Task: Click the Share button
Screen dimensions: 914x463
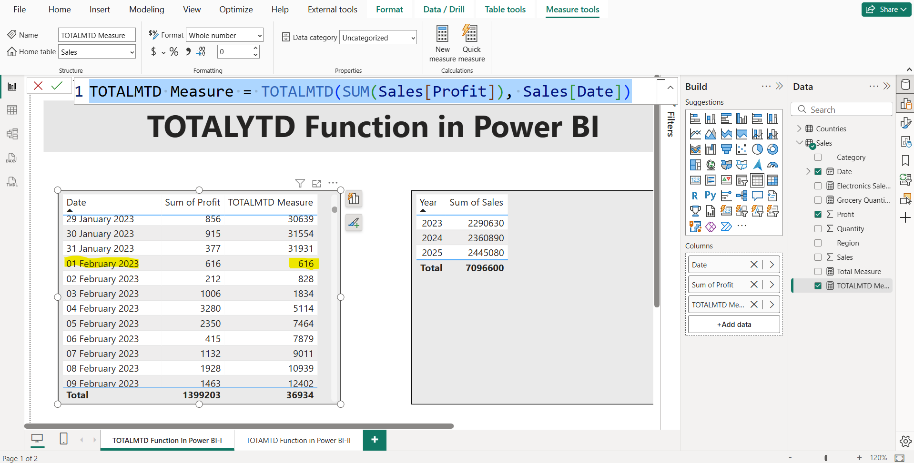Action: tap(885, 9)
